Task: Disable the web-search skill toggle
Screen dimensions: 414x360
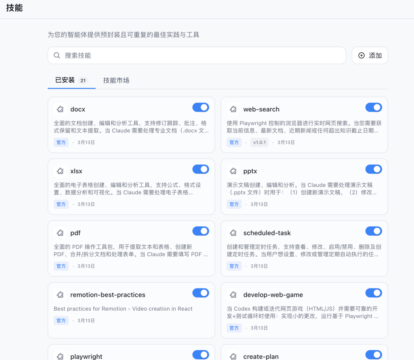Action: 374,108
